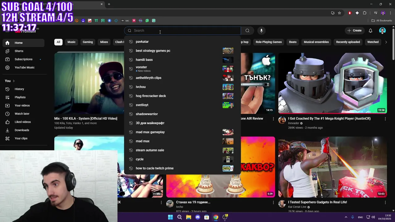Pick the 'ivchou' search suggestion
This screenshot has width=395, height=222.
click(182, 87)
